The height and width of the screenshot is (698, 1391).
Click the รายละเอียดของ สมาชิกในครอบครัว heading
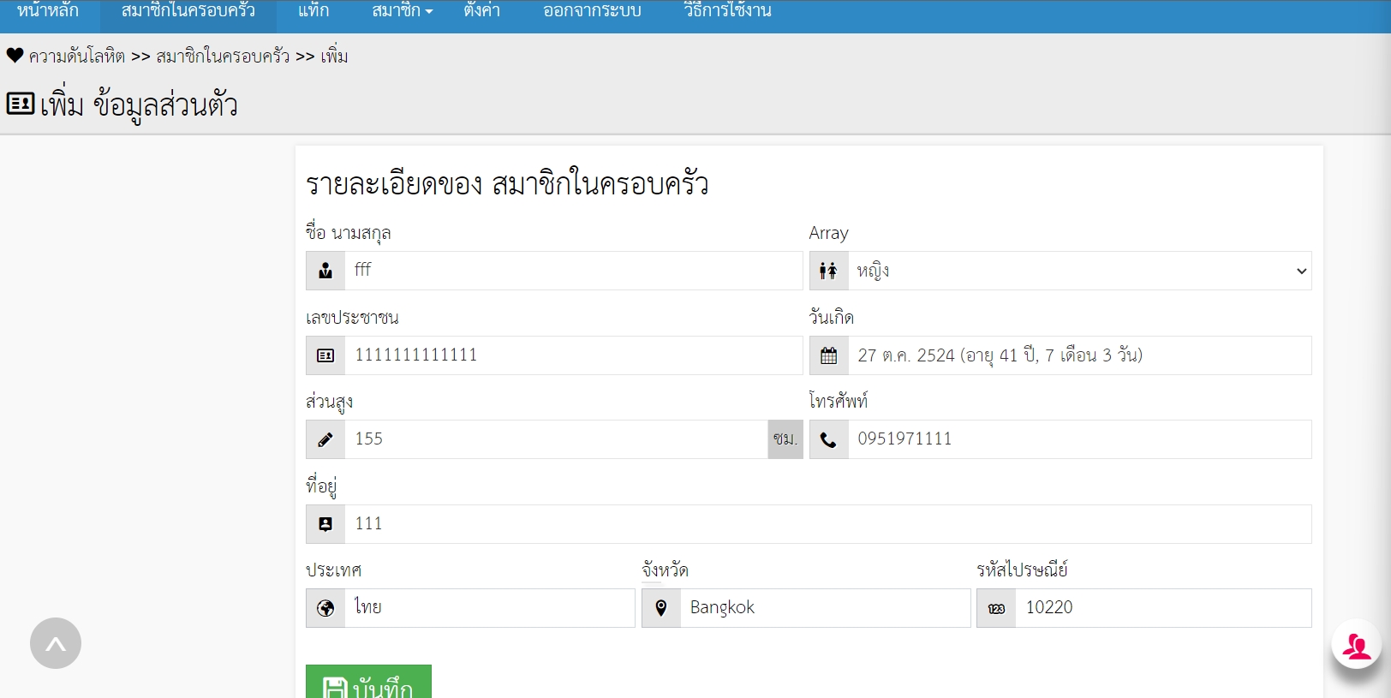pyautogui.click(x=507, y=184)
